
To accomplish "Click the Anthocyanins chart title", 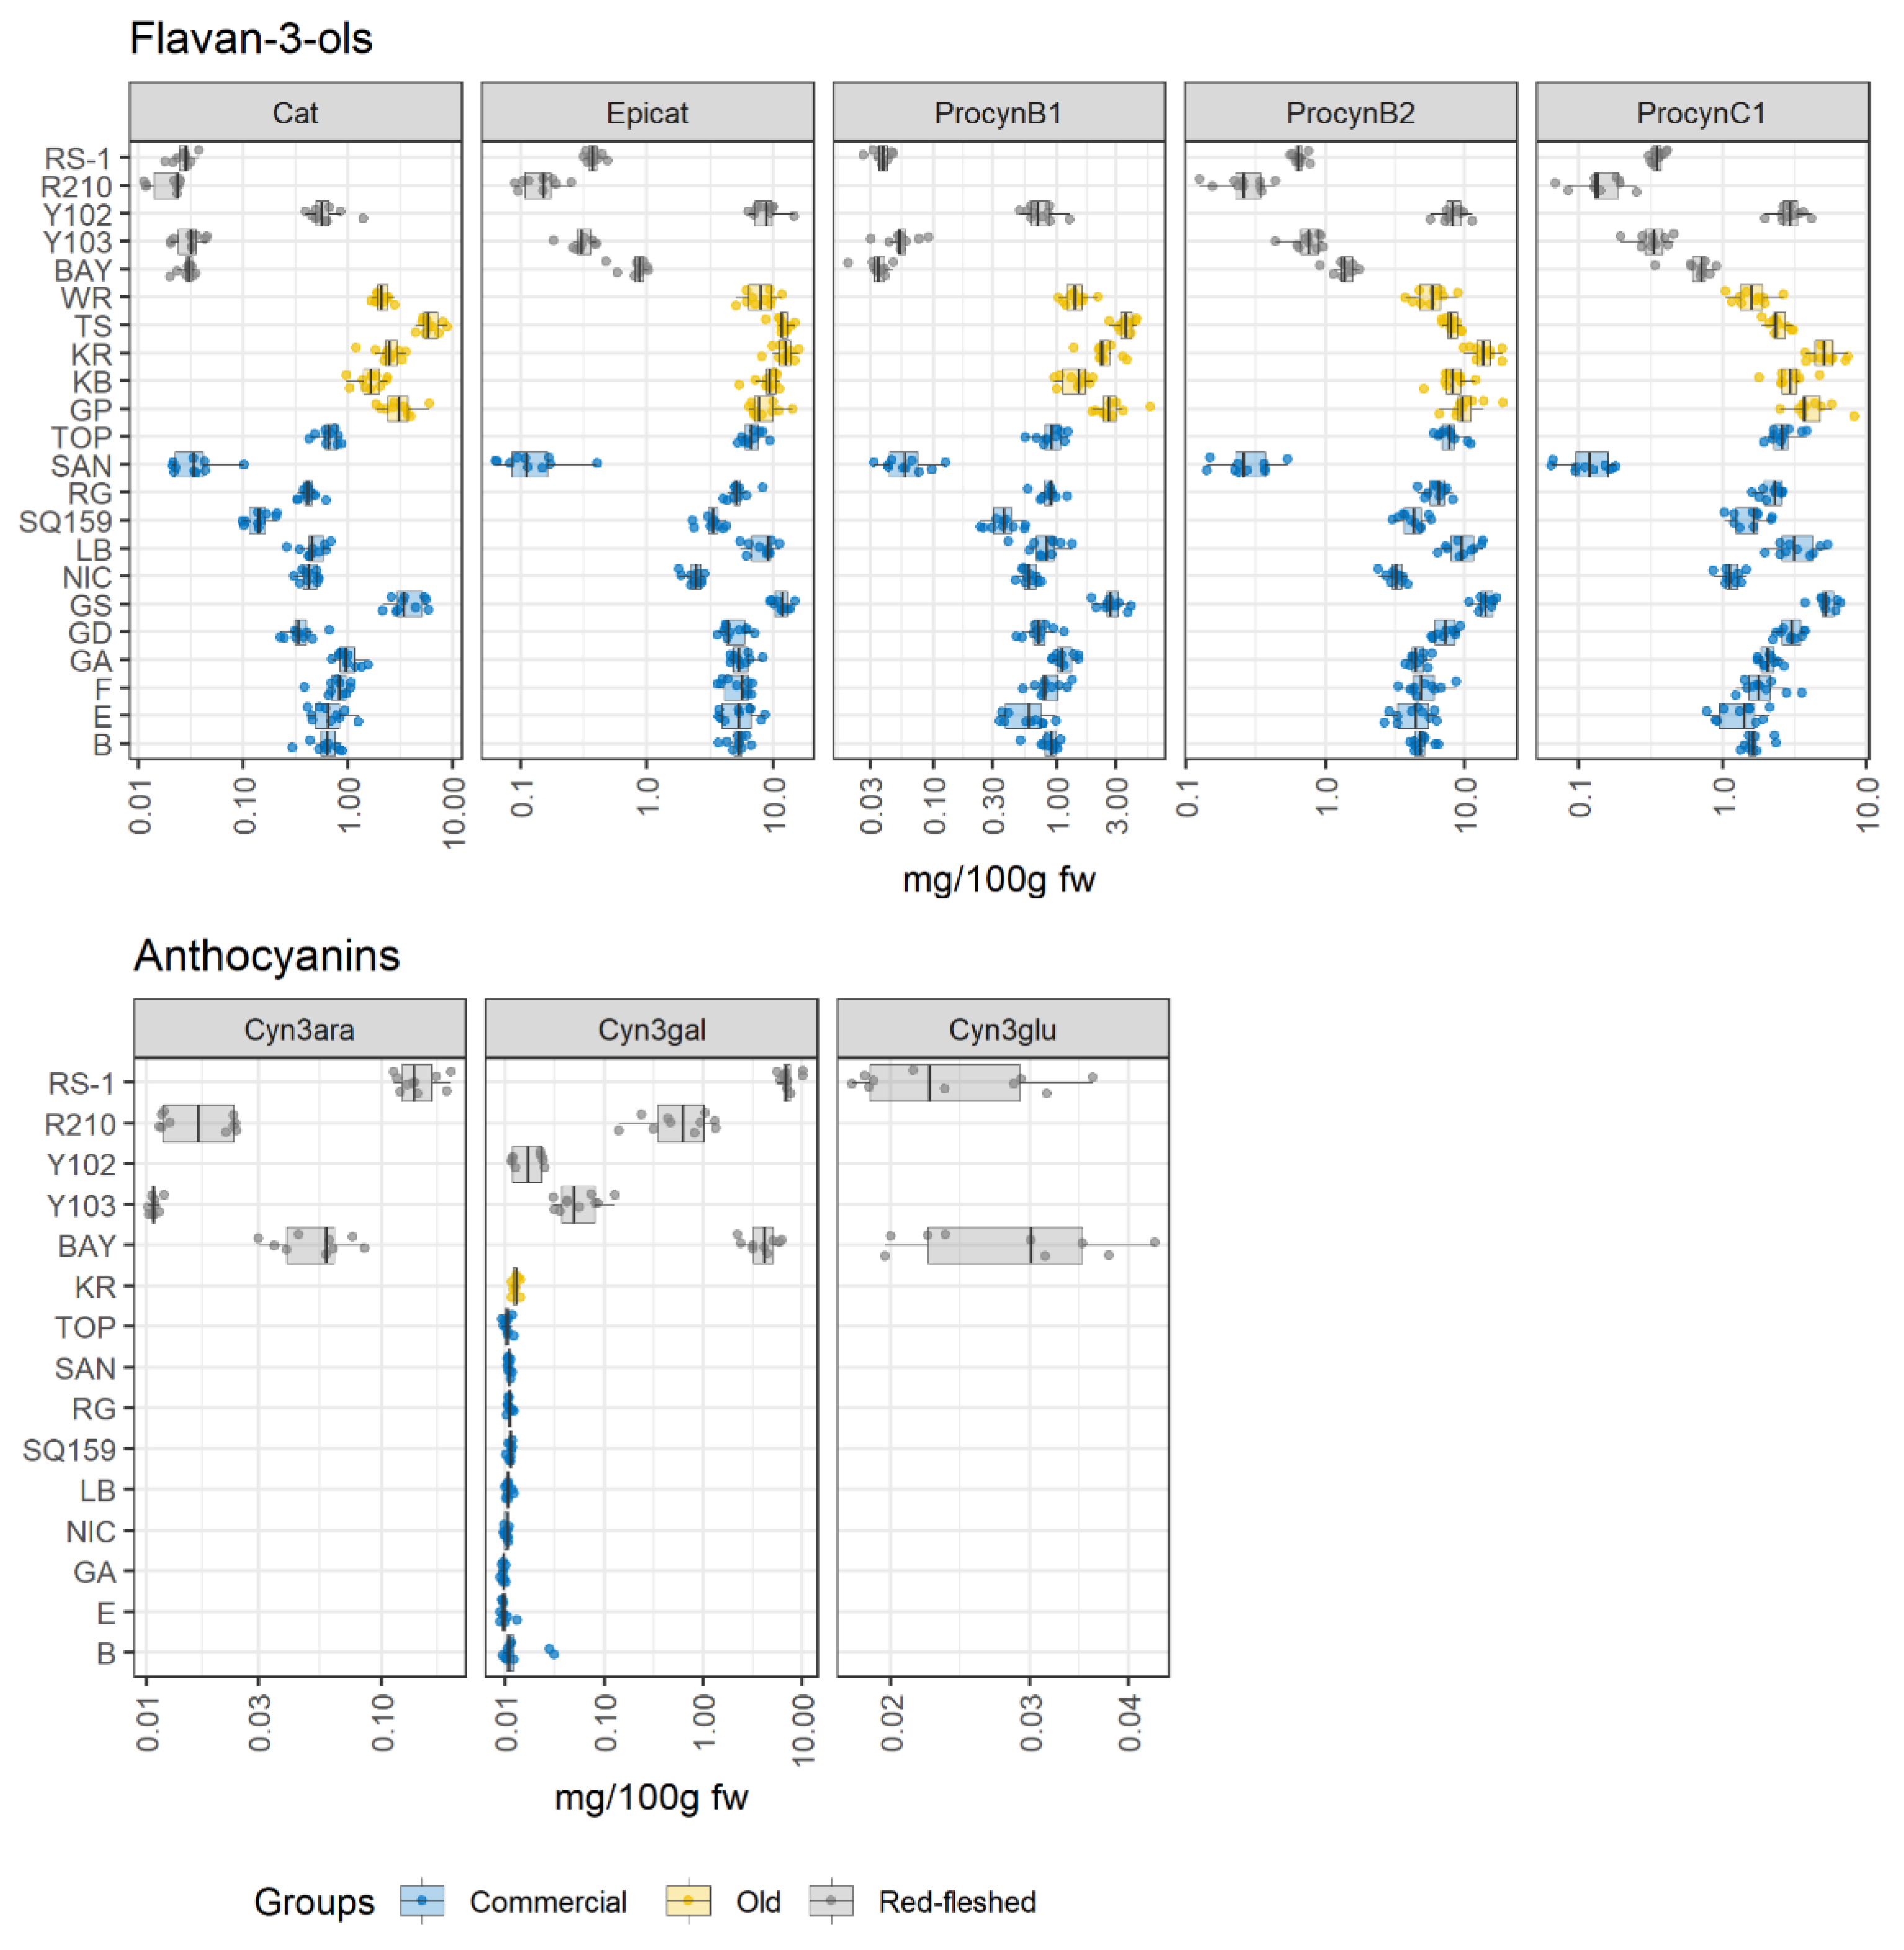I will tap(267, 956).
